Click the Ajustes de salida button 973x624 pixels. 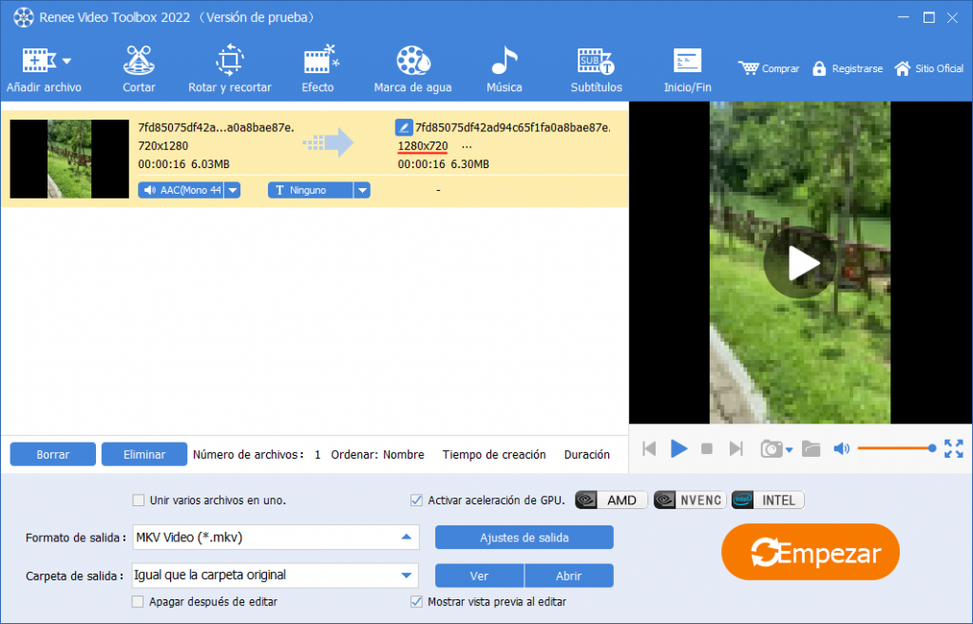tap(524, 538)
